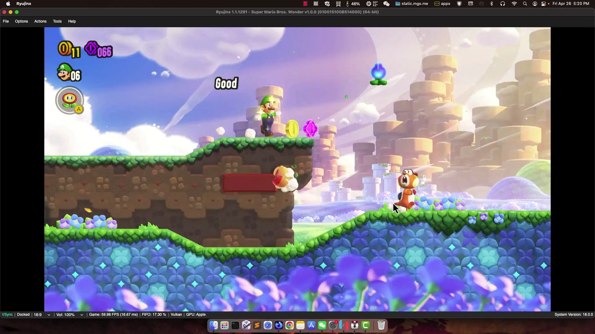Open Sublime Text in the dock
The width and height of the screenshot is (595, 334).
coord(257,325)
